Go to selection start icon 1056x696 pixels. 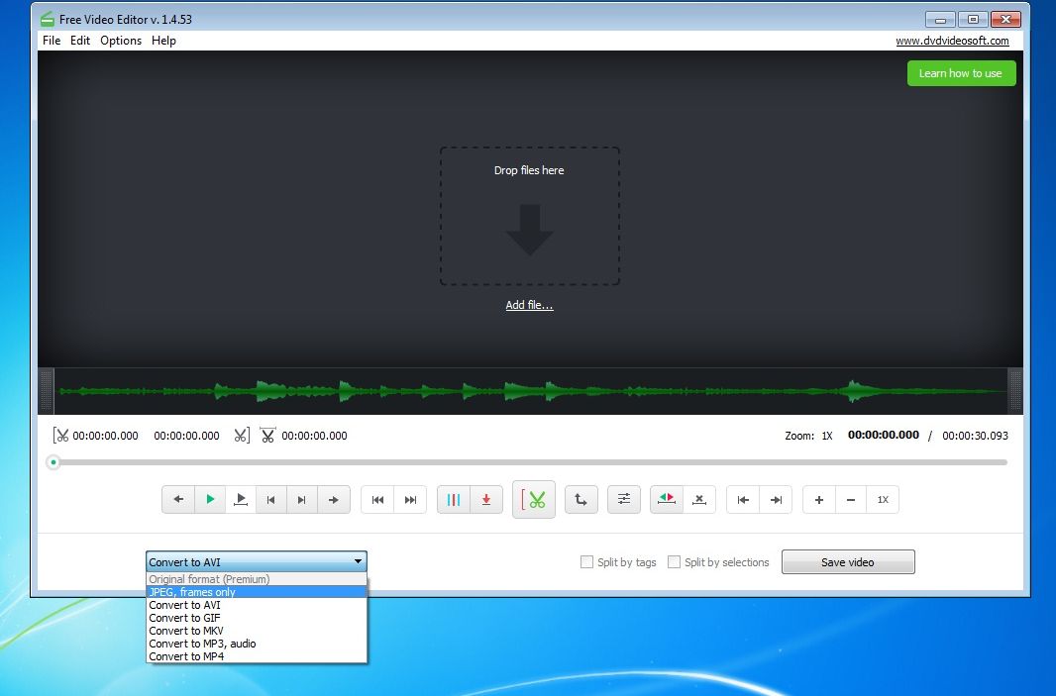[743, 499]
